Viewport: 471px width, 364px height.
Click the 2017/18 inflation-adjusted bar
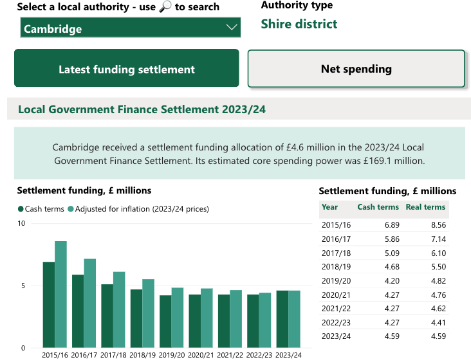(120, 309)
